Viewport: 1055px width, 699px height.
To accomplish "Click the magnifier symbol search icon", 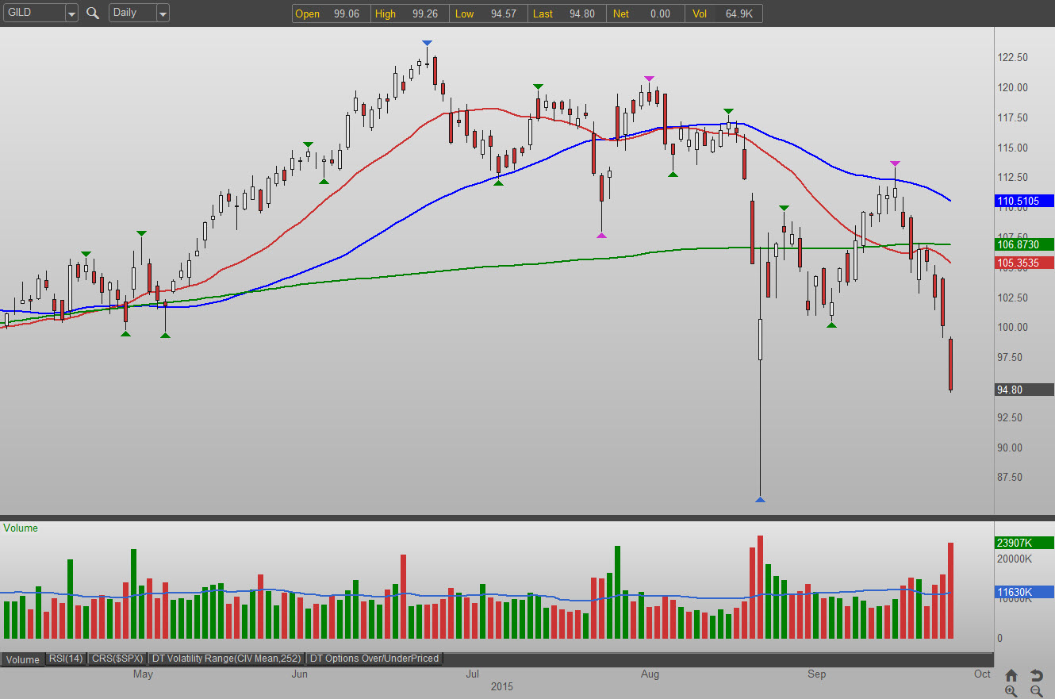I will tap(93, 13).
